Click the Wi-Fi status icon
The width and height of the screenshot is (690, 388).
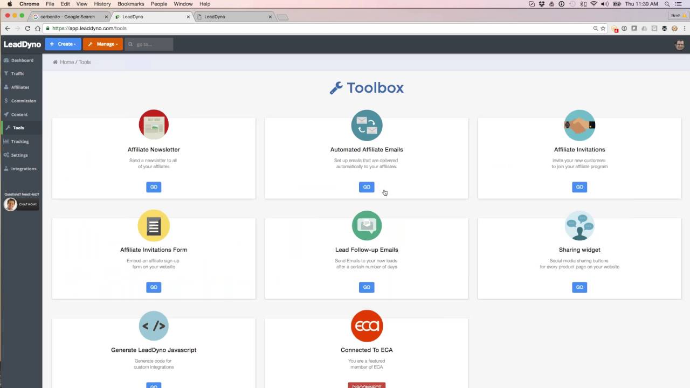594,4
